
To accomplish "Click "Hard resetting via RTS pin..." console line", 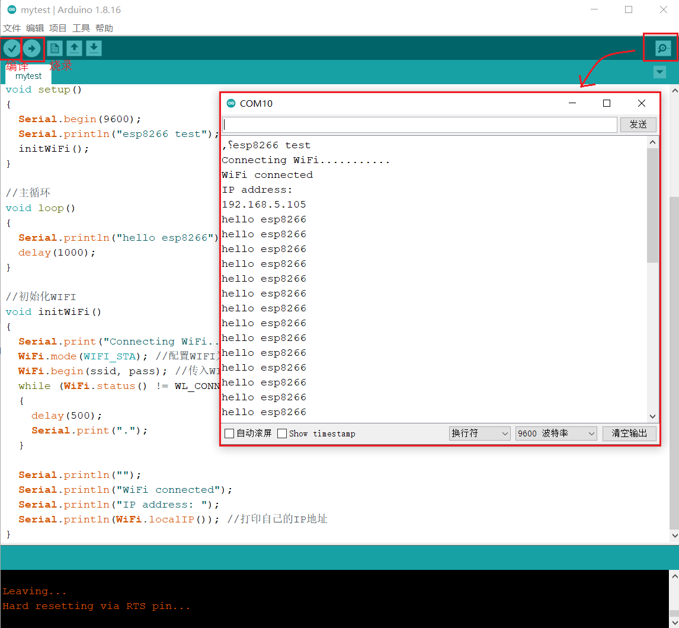I will [x=97, y=606].
